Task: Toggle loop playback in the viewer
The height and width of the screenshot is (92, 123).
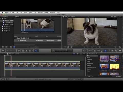Action: click(x=120, y=47)
